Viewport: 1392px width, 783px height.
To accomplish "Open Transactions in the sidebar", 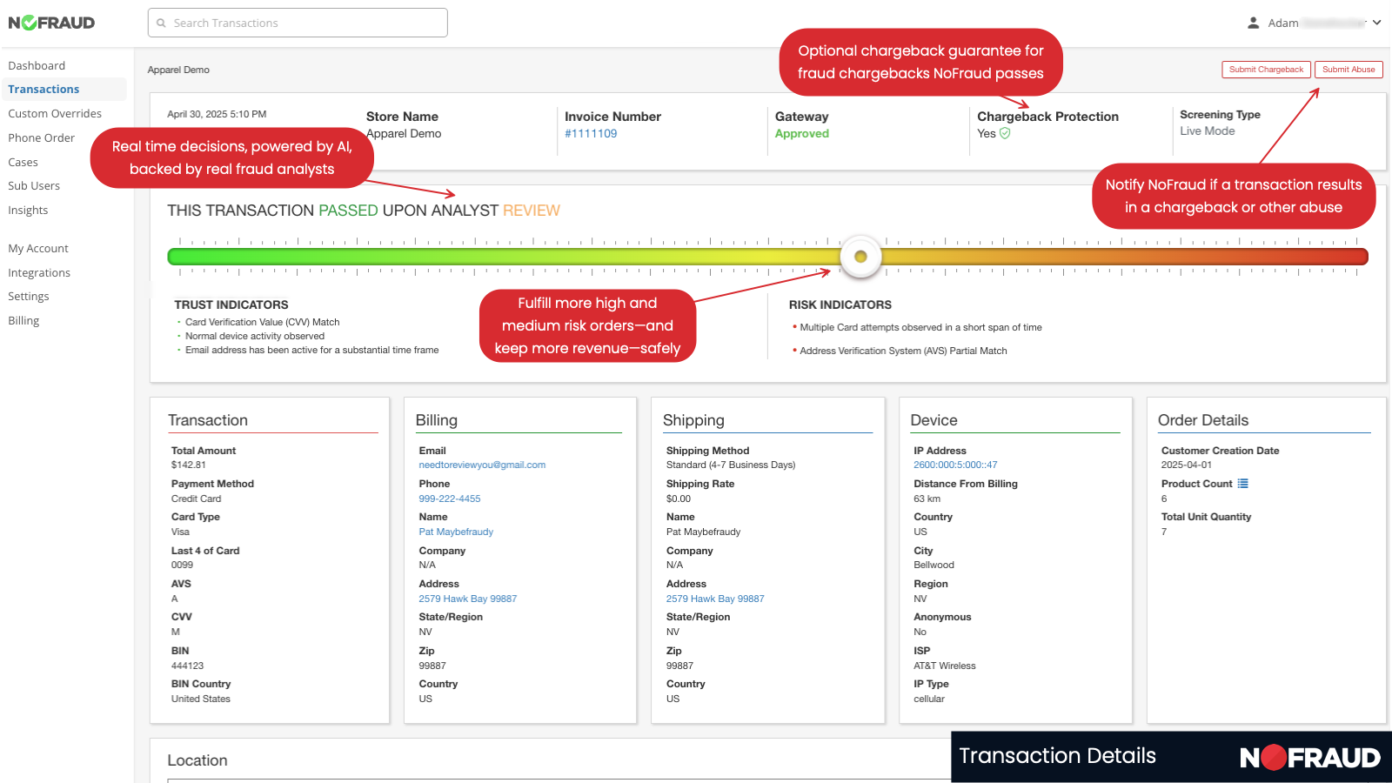I will 43,89.
